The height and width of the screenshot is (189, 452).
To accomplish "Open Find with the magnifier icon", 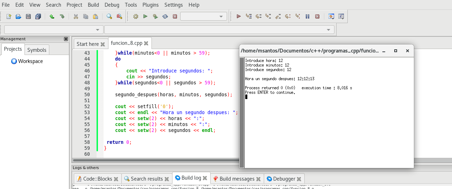I will [109, 16].
